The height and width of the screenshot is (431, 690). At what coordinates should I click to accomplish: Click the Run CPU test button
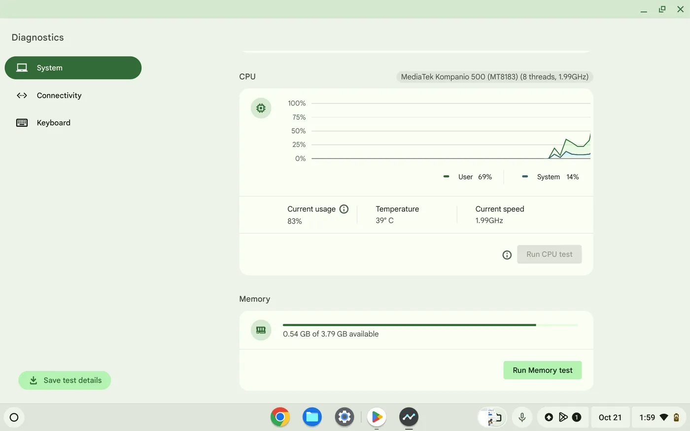click(549, 254)
